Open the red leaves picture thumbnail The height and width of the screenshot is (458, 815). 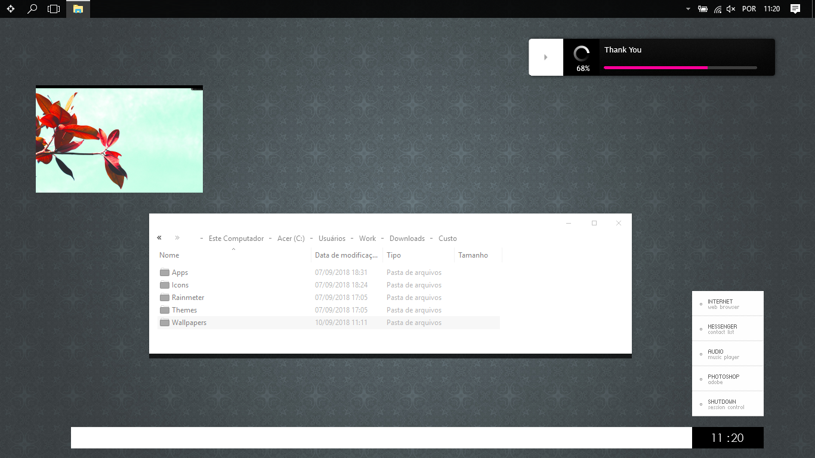[119, 139]
